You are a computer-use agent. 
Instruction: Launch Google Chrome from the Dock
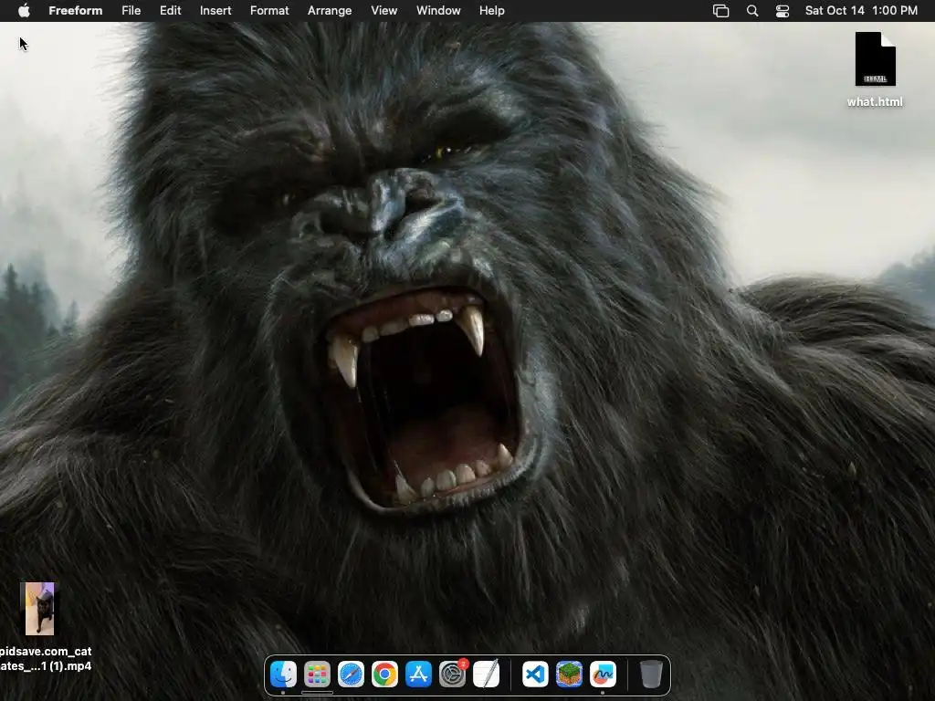[x=384, y=675]
